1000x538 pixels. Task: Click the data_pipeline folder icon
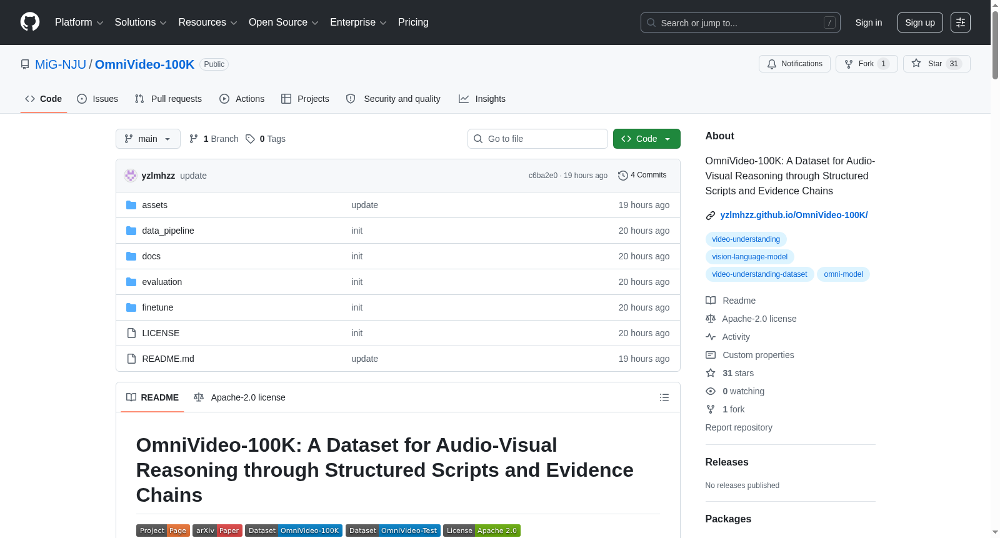[131, 231]
